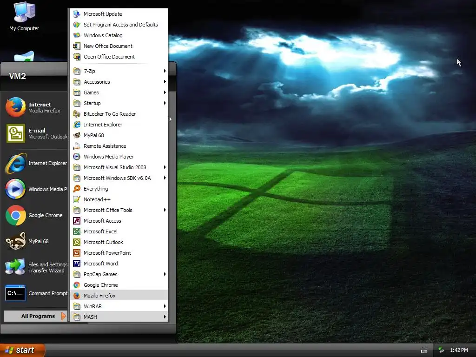This screenshot has height=357, width=476.
Task: Launch BitLocker To Go Reader via its icon
Action: coord(77,114)
